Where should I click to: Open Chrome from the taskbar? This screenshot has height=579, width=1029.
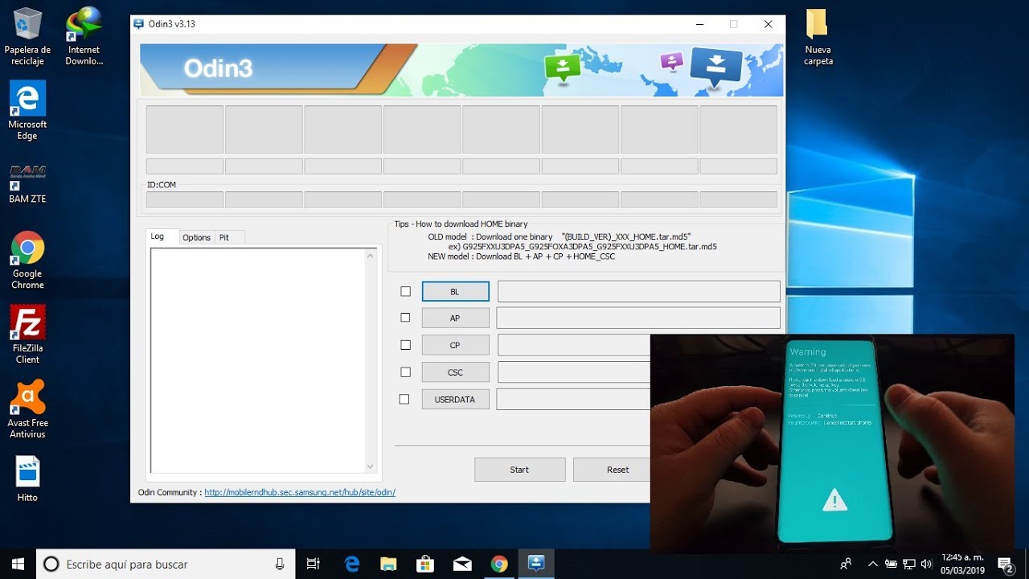pos(499,565)
